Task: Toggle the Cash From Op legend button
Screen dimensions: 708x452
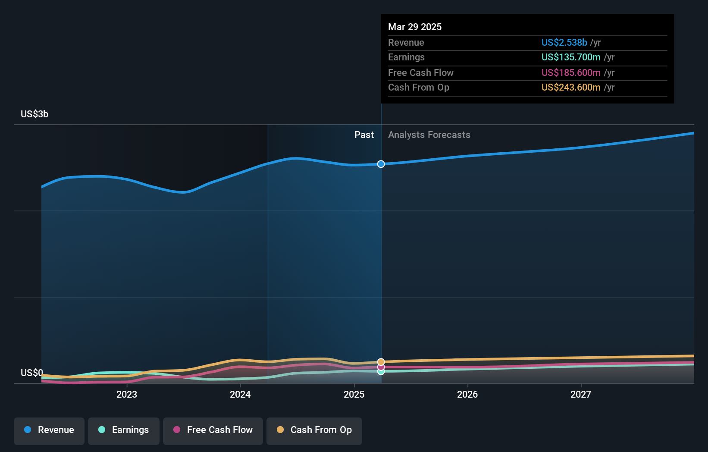Action: 314,431
